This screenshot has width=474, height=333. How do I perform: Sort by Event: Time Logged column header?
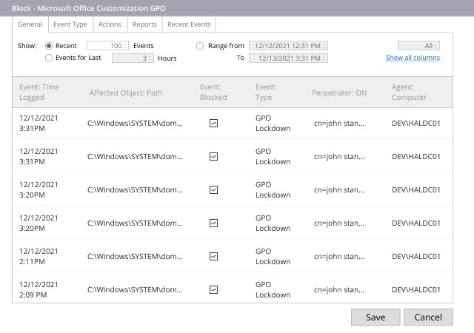click(39, 92)
